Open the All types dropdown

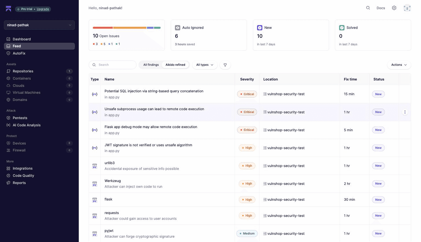tap(205, 65)
